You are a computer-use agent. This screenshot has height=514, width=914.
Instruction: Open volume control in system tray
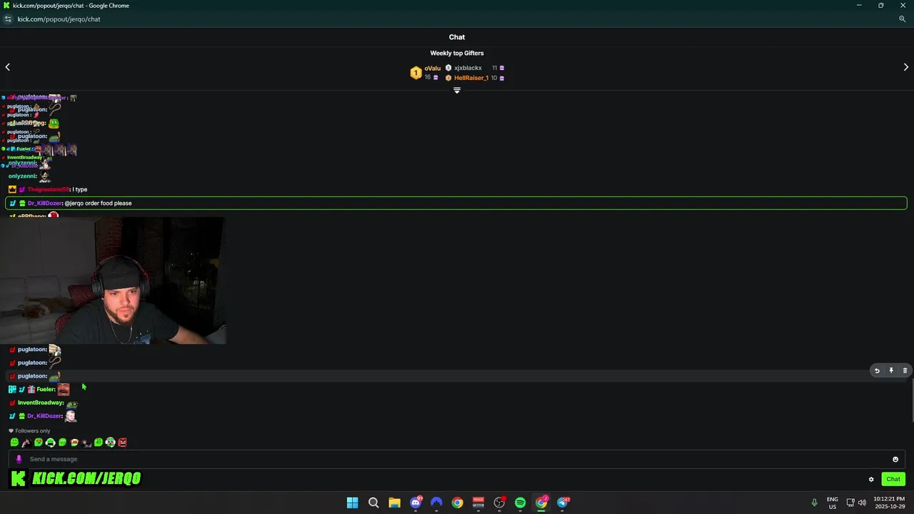(x=862, y=503)
